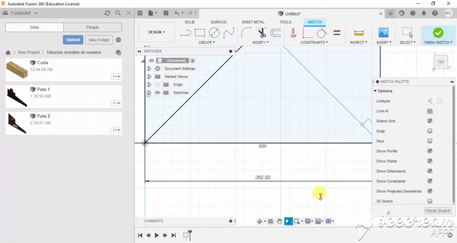This screenshot has height=243, width=457.
Task: Open New Project breadcrumb link
Action: (x=28, y=52)
